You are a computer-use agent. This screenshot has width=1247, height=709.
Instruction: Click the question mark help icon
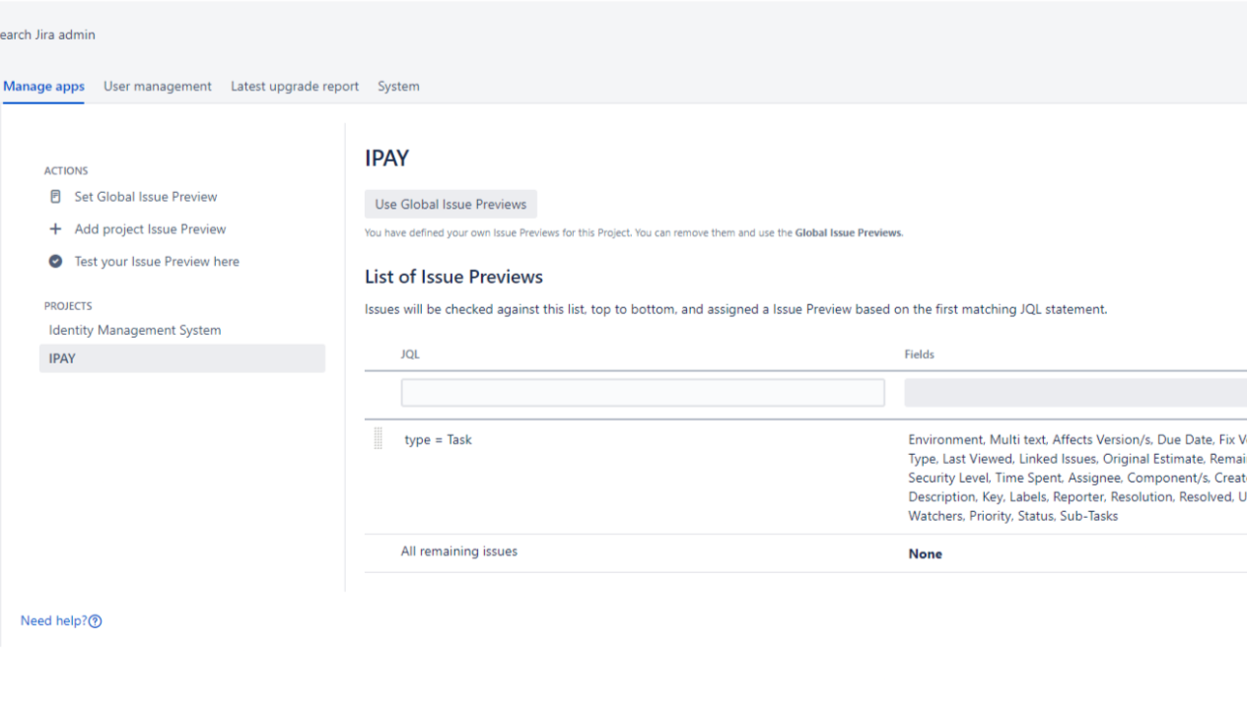[96, 621]
